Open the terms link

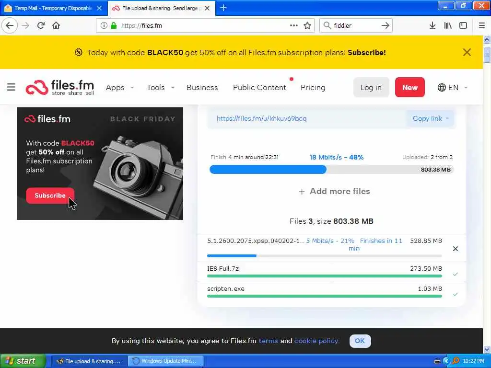tap(268, 341)
